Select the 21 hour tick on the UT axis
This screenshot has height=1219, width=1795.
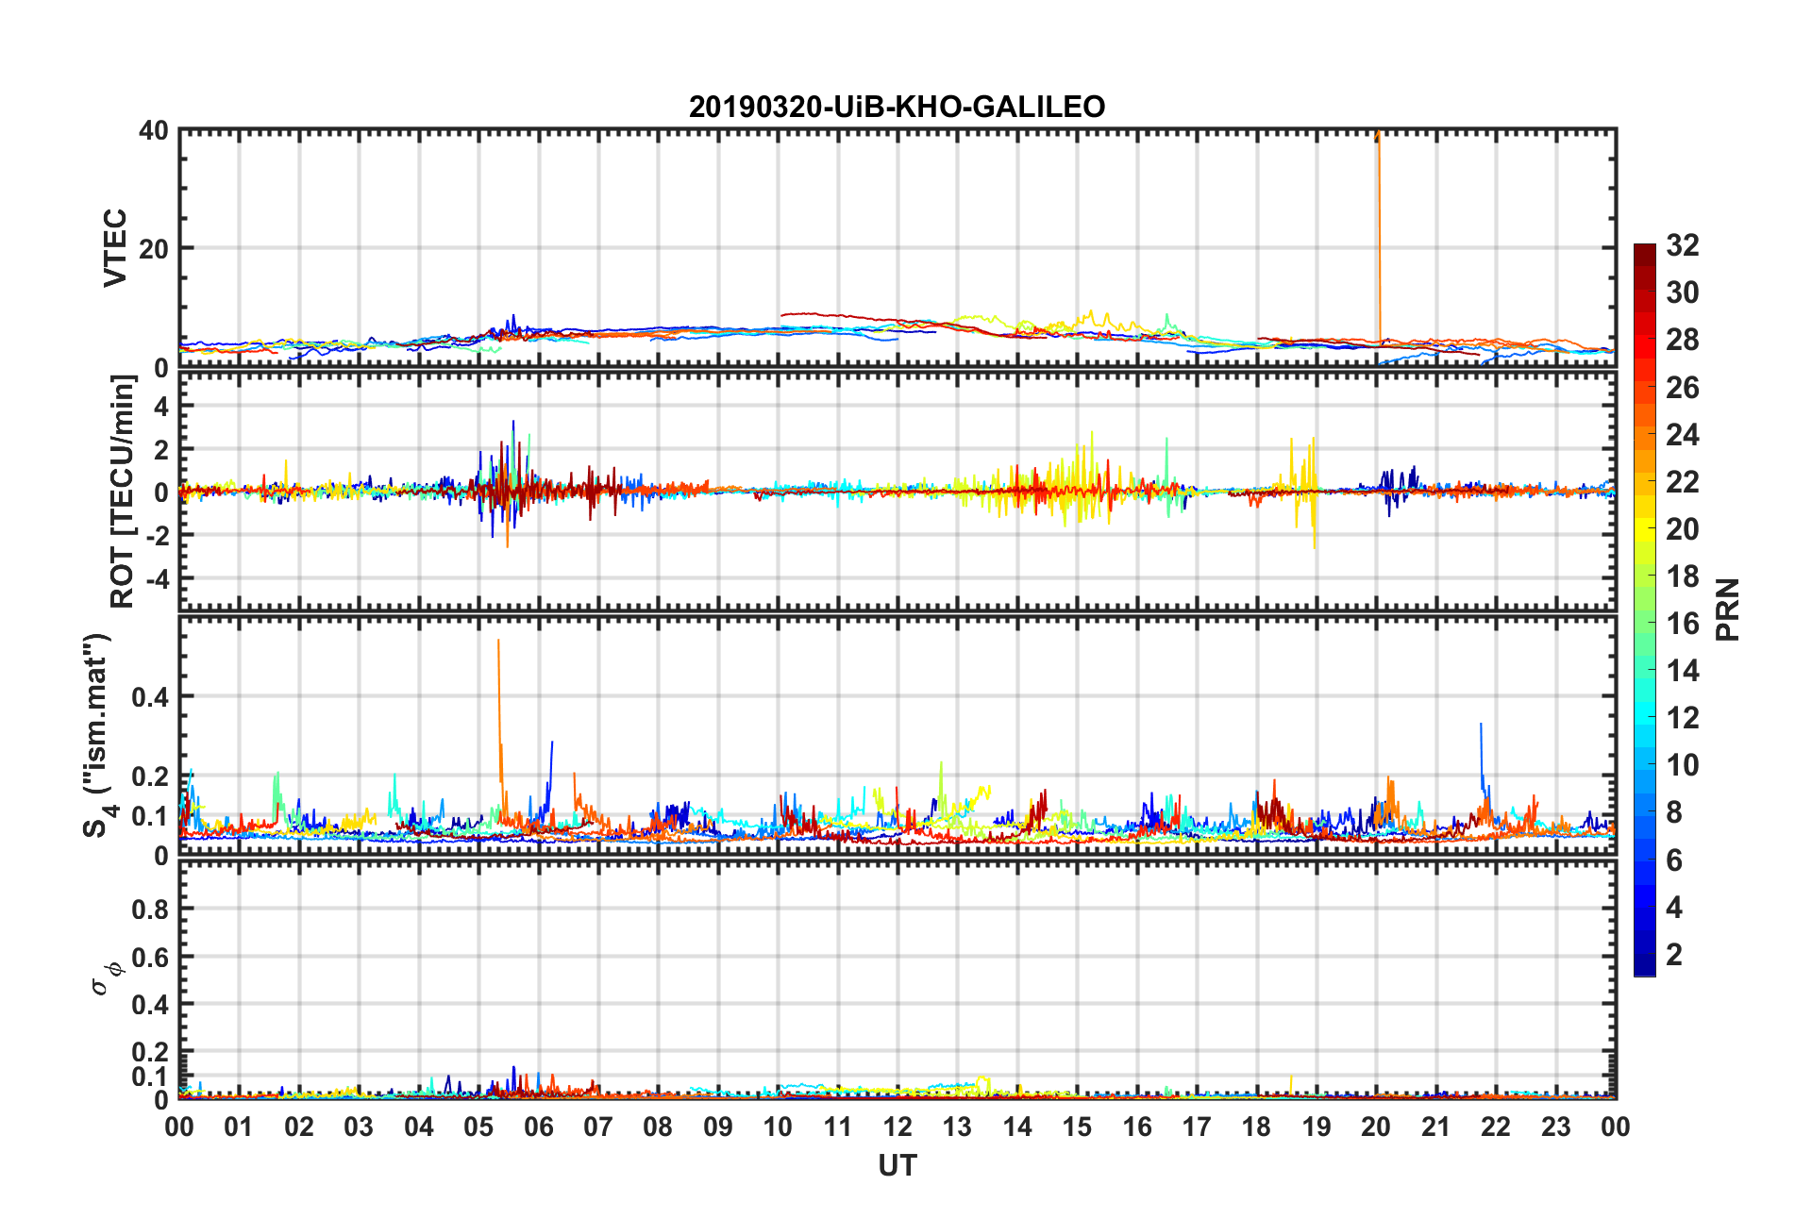[x=1436, y=1127]
